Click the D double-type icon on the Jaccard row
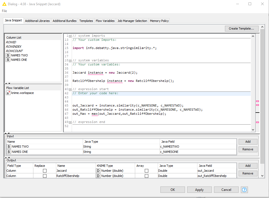Screen dimensions: 269x198 tap(98, 170)
